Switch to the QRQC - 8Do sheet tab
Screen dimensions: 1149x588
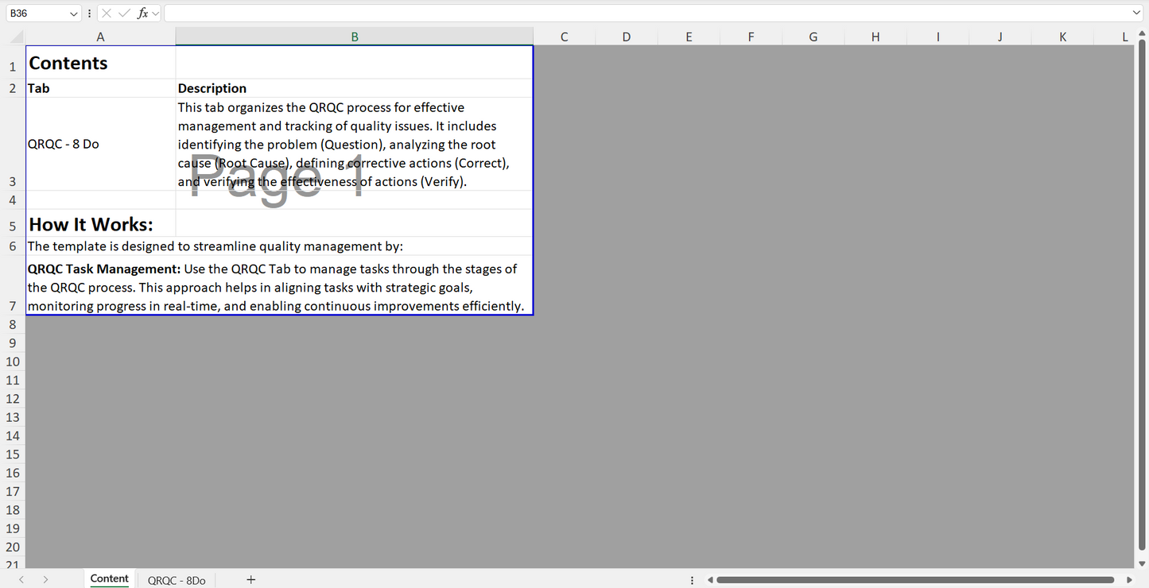point(177,580)
